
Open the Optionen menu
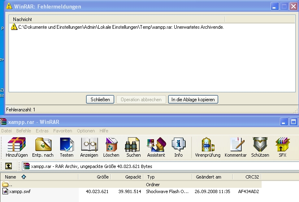(85, 131)
